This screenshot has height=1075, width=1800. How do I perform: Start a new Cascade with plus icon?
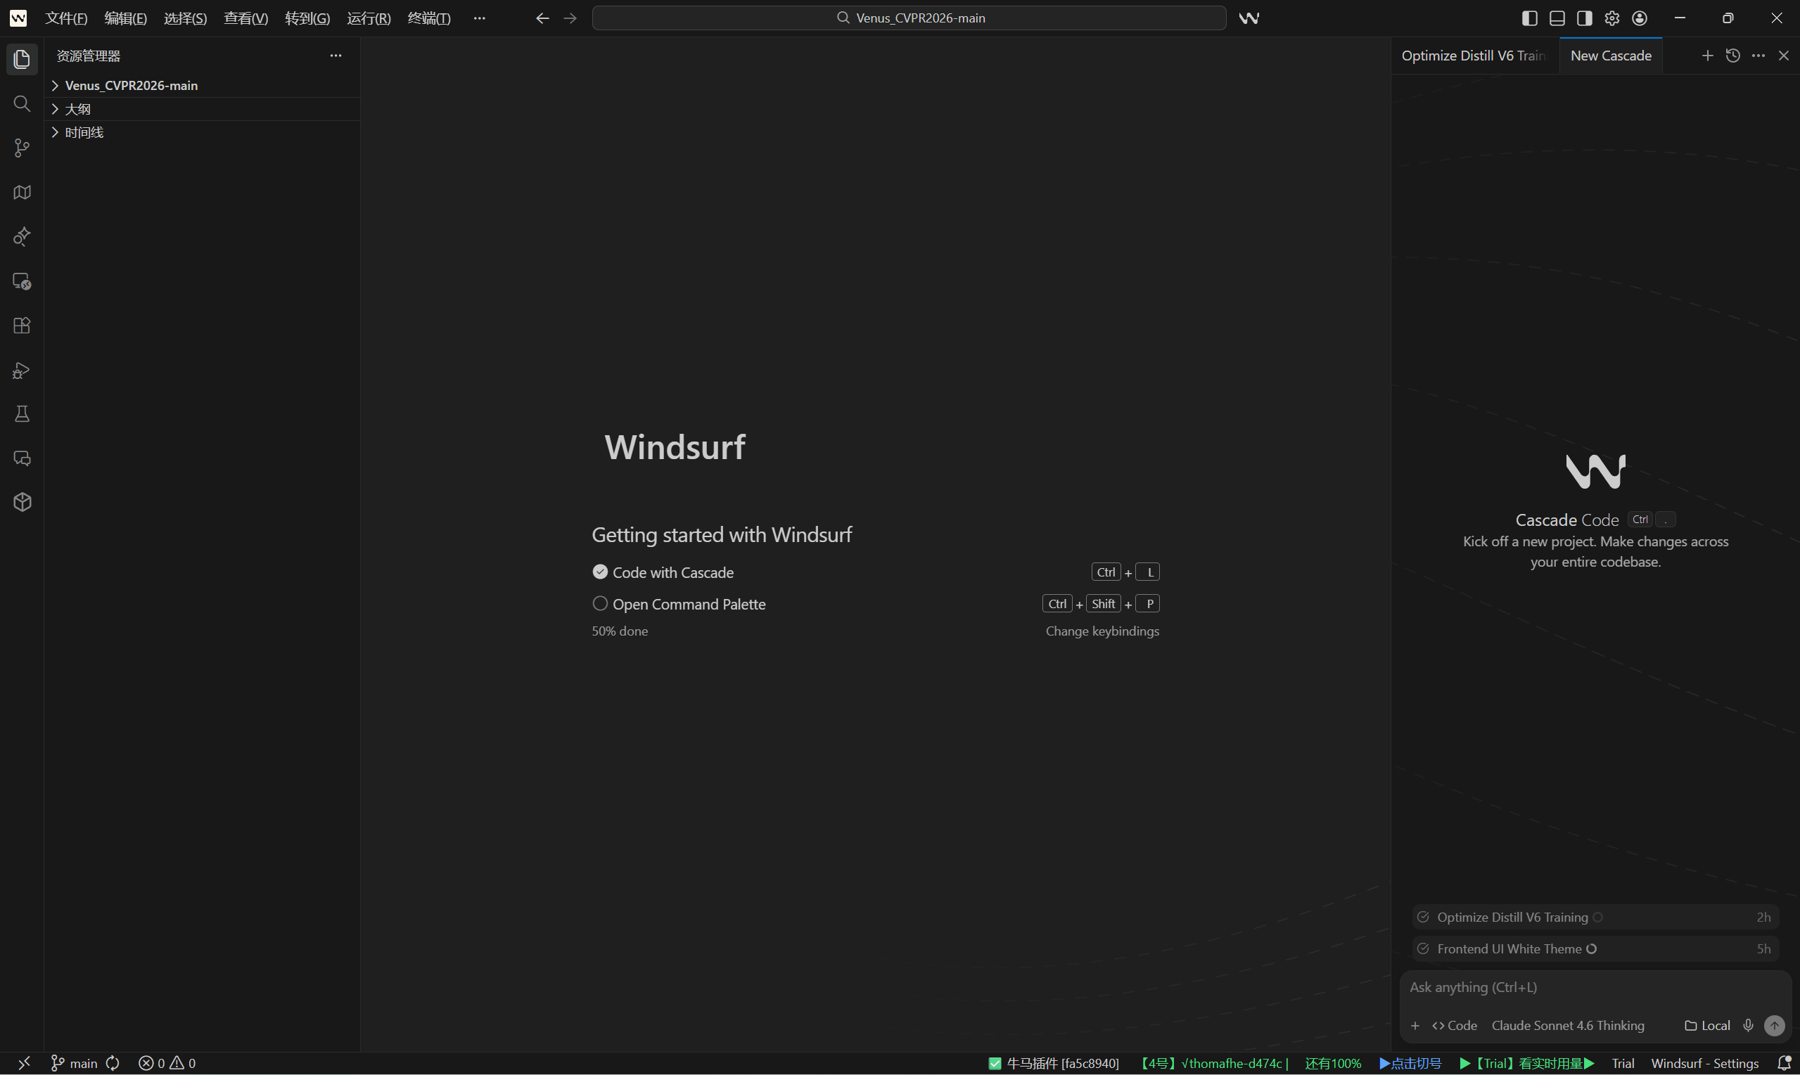coord(1707,56)
